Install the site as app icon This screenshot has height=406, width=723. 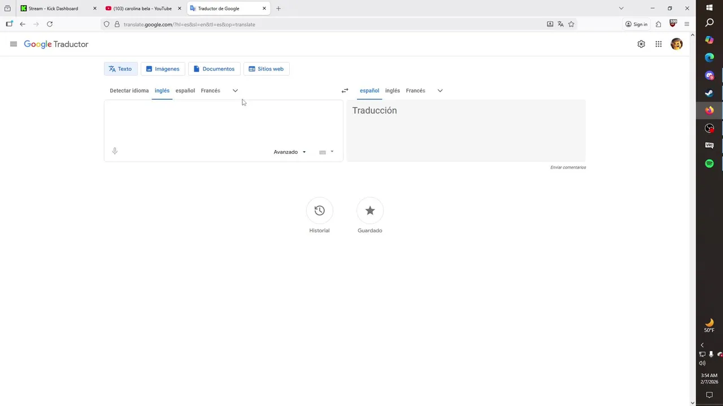tap(550, 24)
